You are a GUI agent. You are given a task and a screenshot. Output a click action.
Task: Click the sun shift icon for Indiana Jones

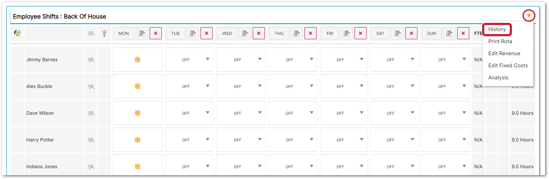(137, 167)
